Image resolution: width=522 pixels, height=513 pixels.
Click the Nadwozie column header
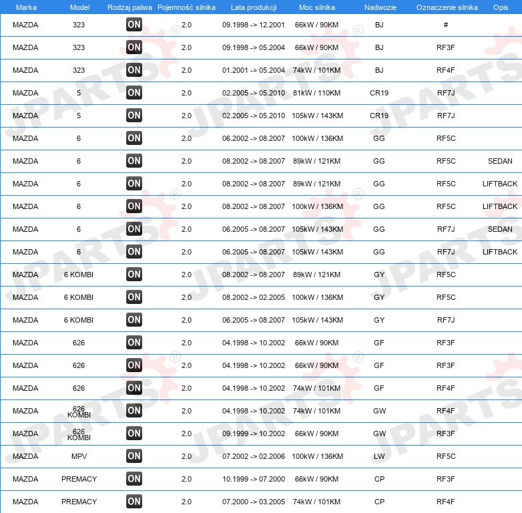tap(380, 7)
